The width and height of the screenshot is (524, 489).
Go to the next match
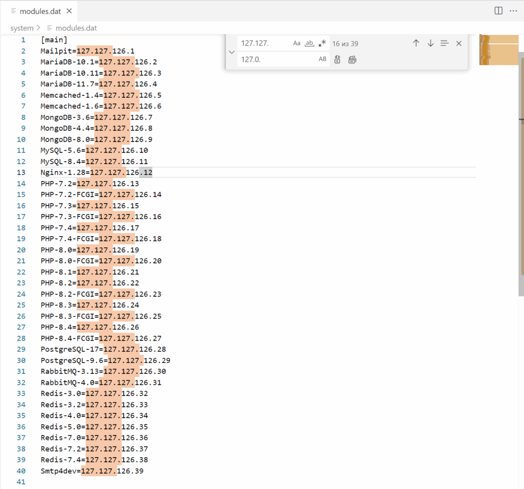(430, 43)
